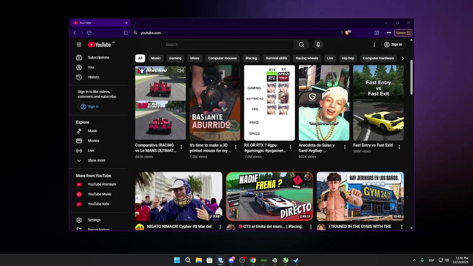Open options menu for Comparativa iRACING Short

tap(181, 147)
